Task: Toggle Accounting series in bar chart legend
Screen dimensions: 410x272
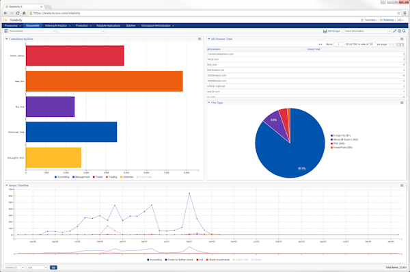Action: (62, 177)
